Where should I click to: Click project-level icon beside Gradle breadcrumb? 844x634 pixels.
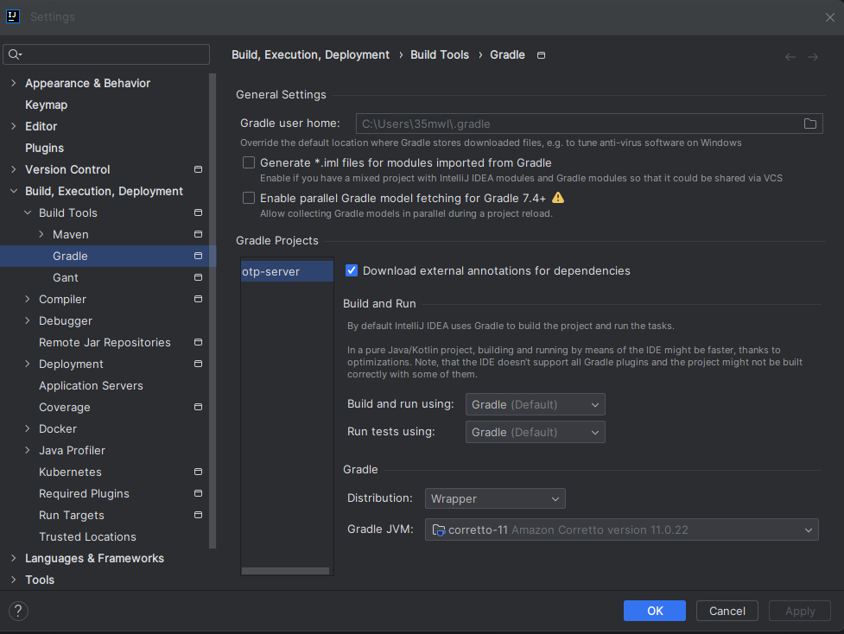pos(541,55)
